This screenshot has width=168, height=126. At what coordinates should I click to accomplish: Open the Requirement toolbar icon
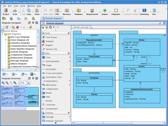(92, 12)
